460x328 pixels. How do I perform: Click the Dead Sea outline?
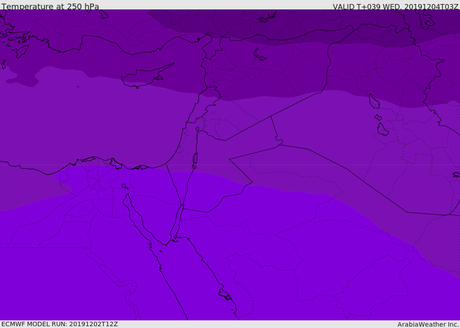tap(195, 160)
